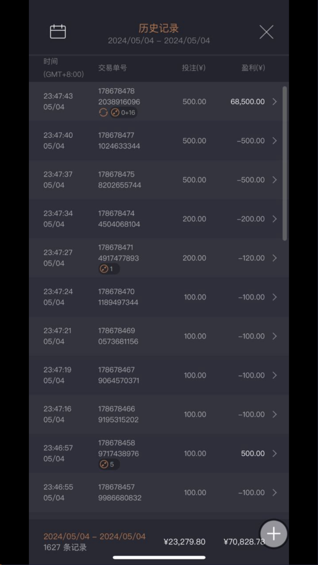Click the compass badge labeled 5
The image size is (318, 565).
[x=108, y=464]
